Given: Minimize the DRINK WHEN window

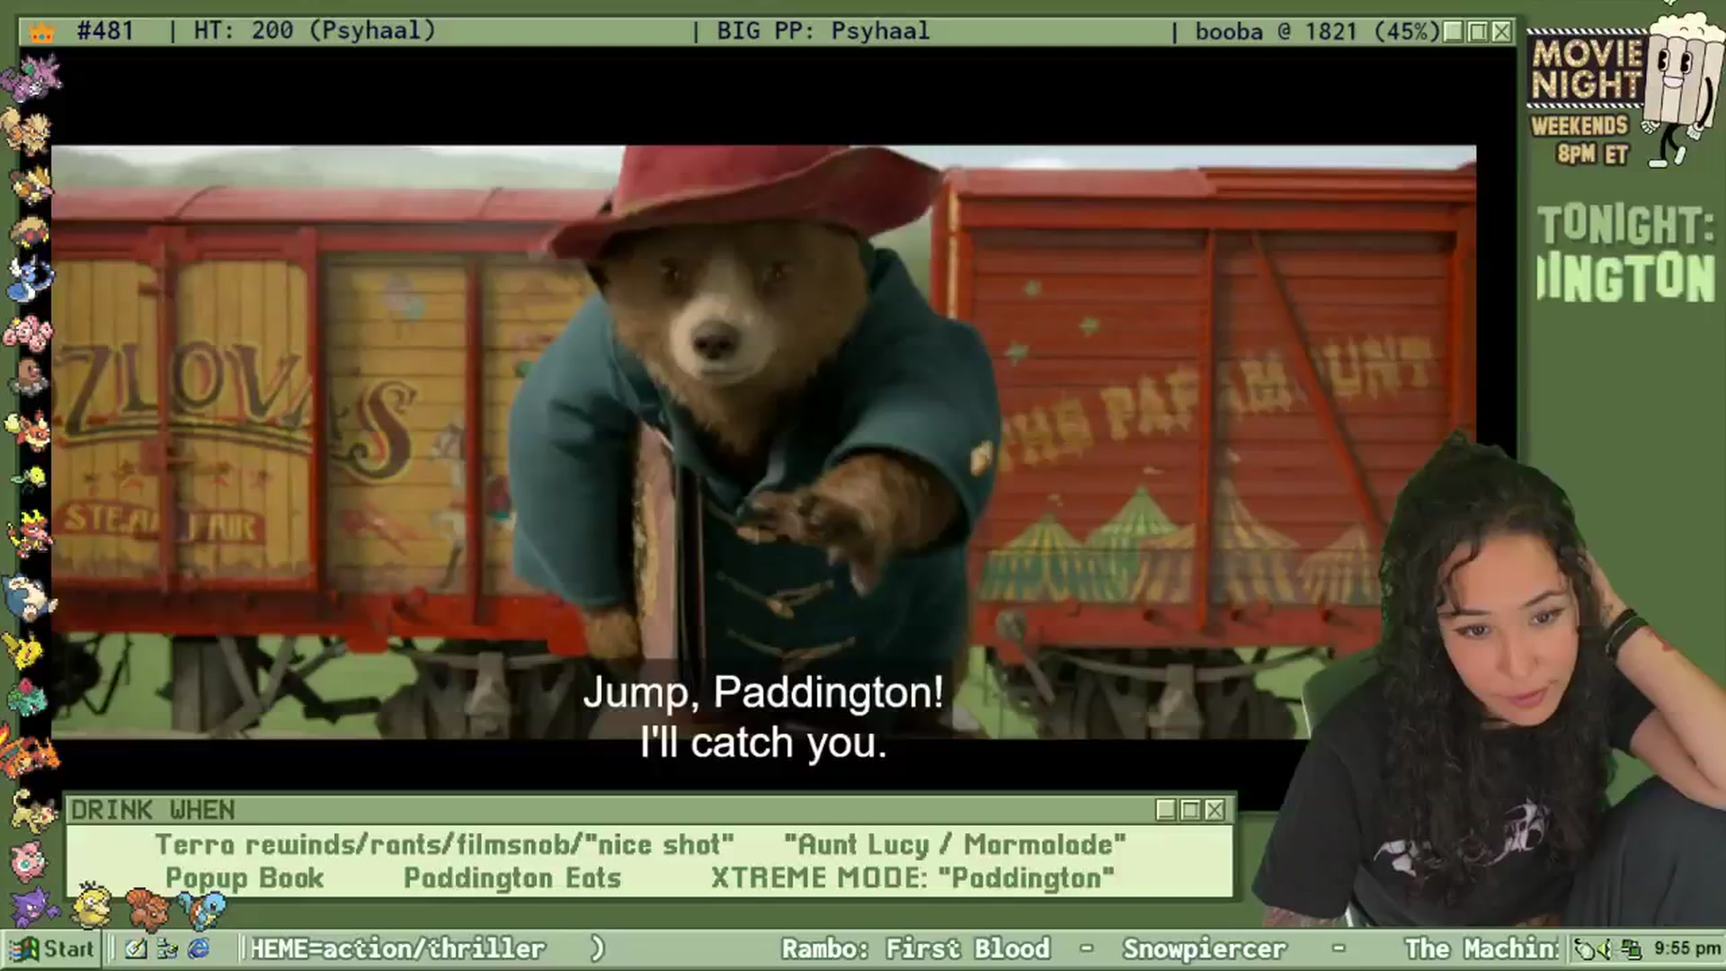Looking at the screenshot, I should tap(1166, 810).
